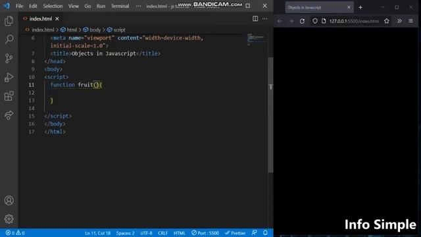Open notifications bell in status bar
Screen dimensions: 421x237
265,232
